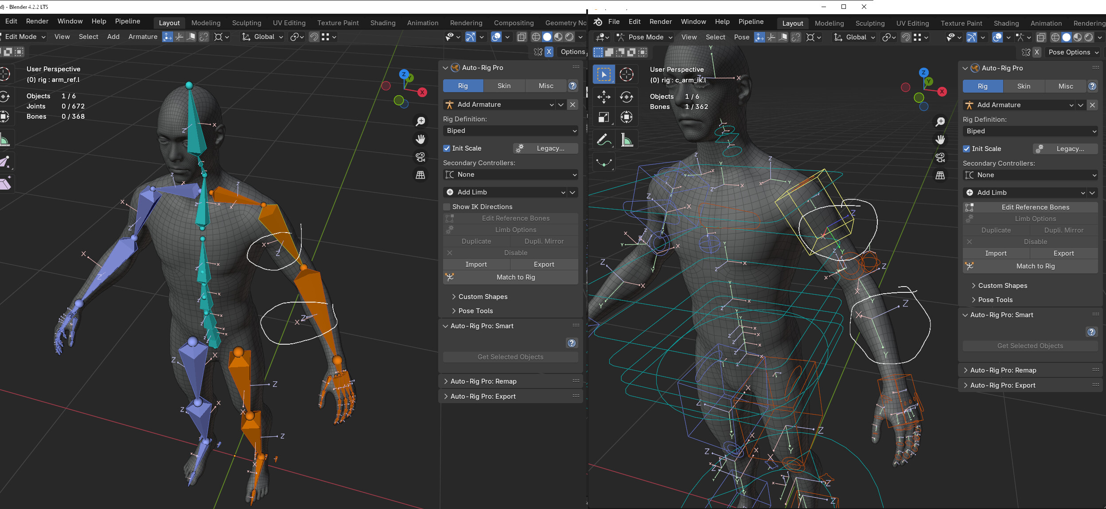Screen dimensions: 1106x509
Task: Open Biped rig definition dropdown in left panel
Action: pyautogui.click(x=510, y=131)
